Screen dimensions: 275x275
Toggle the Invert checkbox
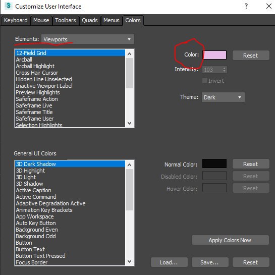(x=205, y=80)
